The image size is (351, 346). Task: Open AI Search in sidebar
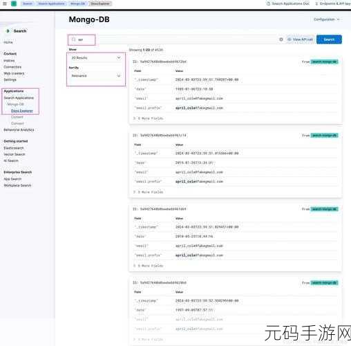[11, 161]
